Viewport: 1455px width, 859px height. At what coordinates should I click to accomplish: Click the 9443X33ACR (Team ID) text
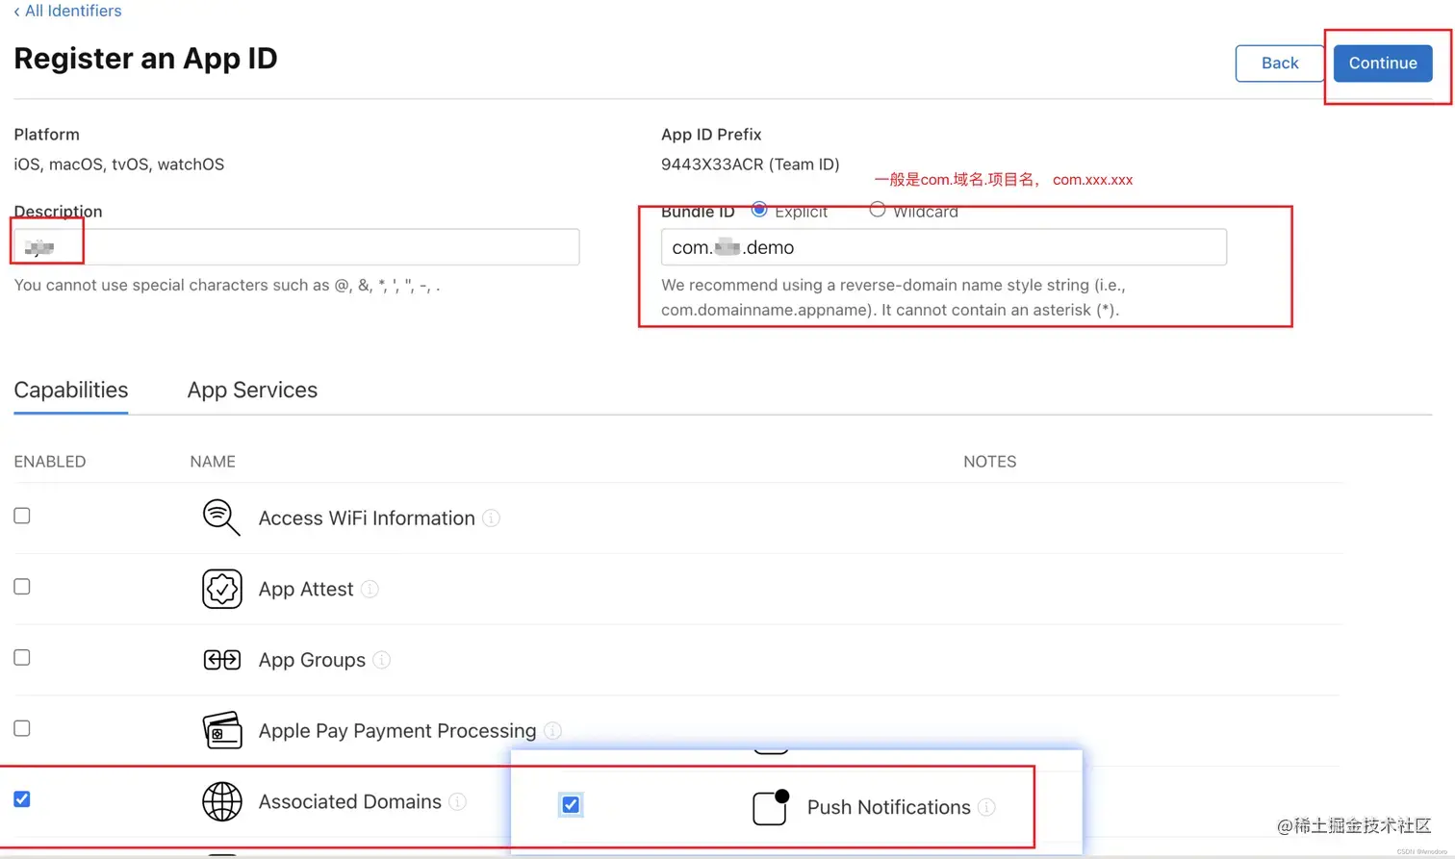[751, 164]
